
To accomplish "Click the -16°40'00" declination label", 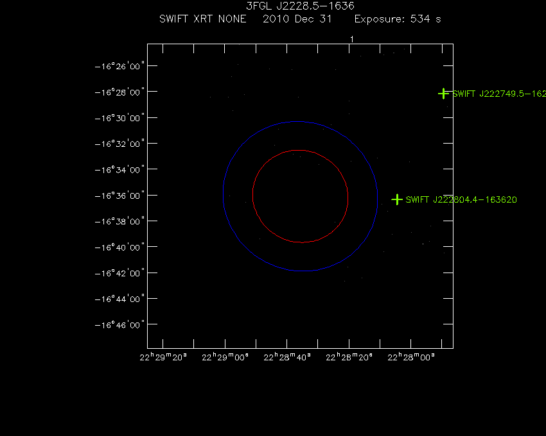I will pyautogui.click(x=119, y=247).
